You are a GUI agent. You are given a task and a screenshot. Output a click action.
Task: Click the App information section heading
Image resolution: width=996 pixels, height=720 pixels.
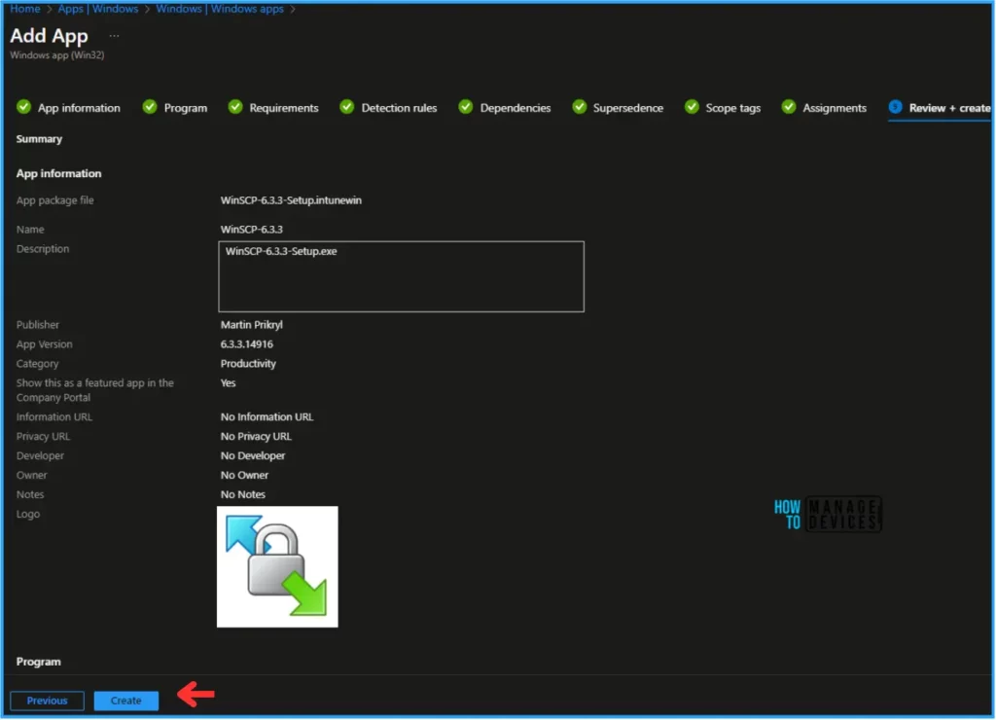pyautogui.click(x=58, y=173)
